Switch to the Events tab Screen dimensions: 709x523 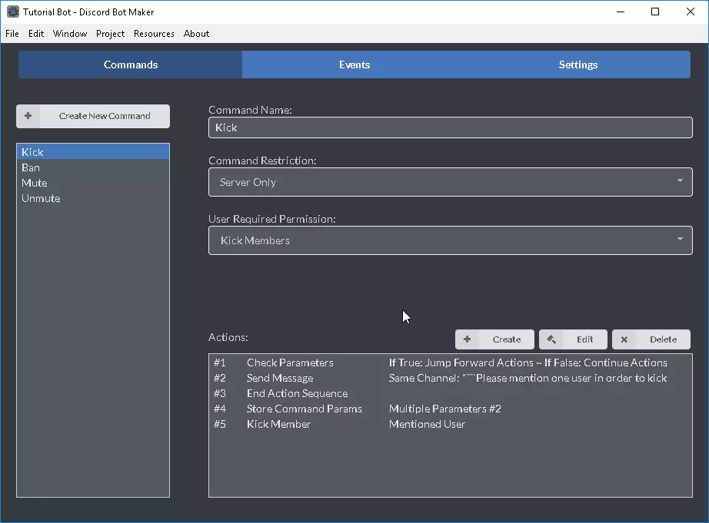pos(354,65)
